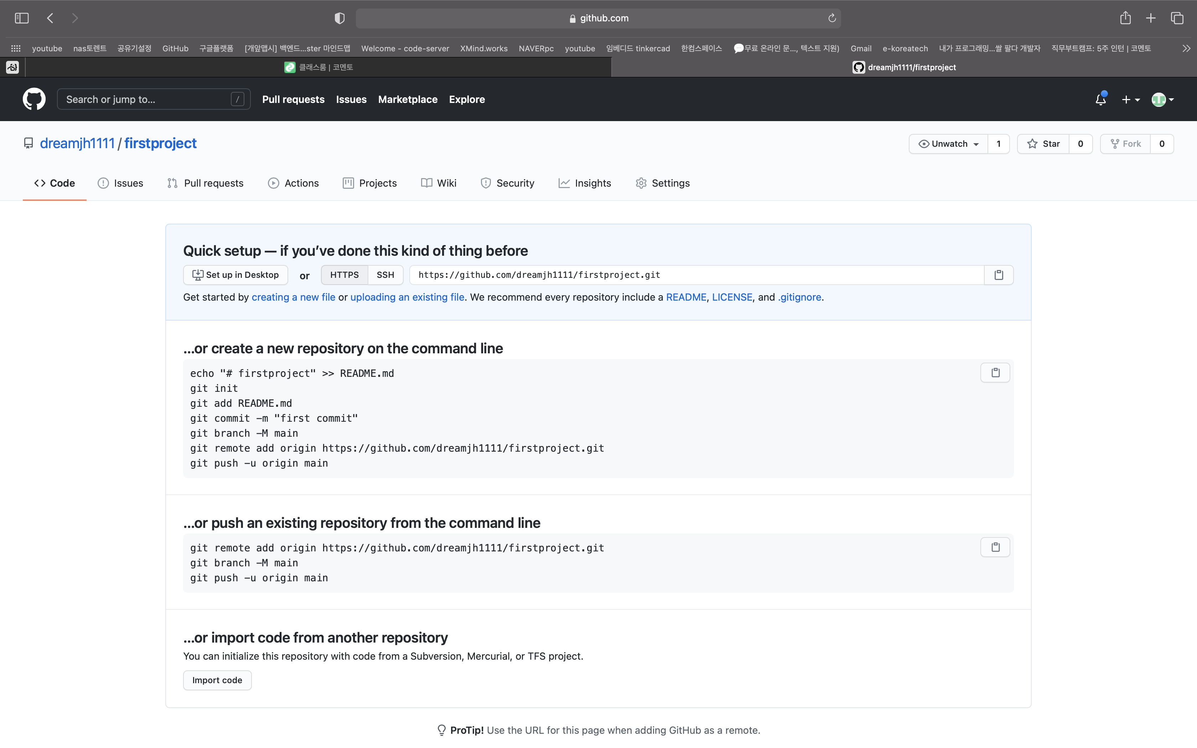The height and width of the screenshot is (748, 1197).
Task: Click the Import code button
Action: (x=217, y=680)
